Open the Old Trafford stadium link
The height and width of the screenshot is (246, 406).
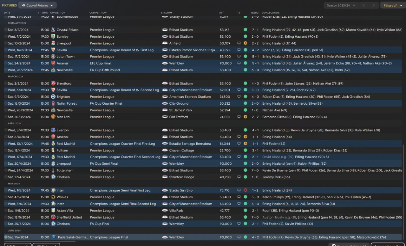(x=178, y=117)
